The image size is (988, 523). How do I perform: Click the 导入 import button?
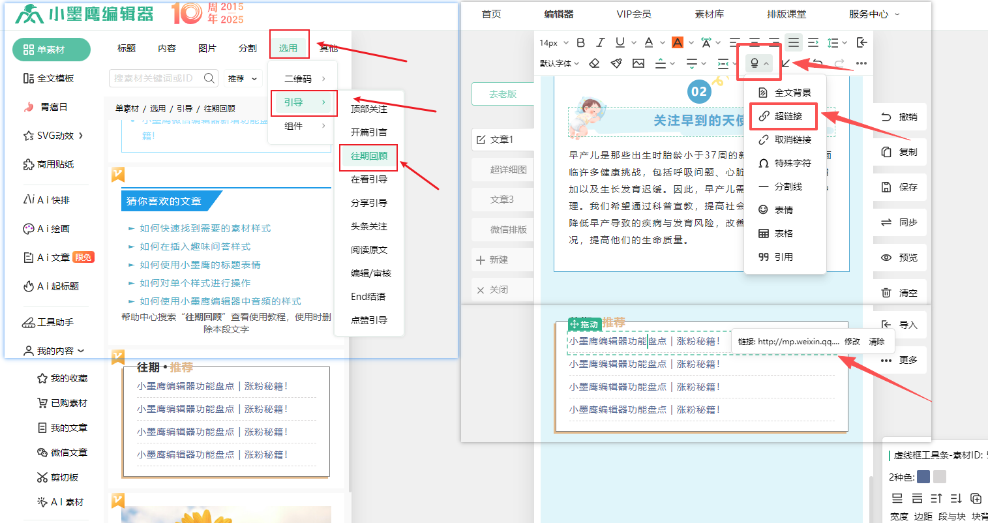[899, 325]
